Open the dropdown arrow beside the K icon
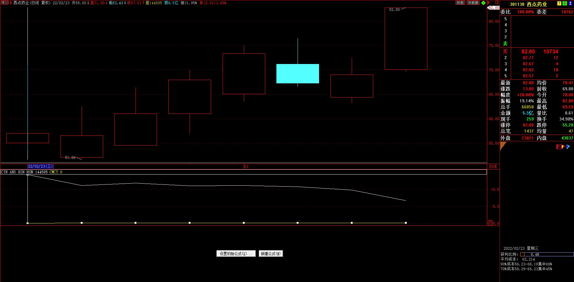This screenshot has width=574, height=282. click(7, 3)
